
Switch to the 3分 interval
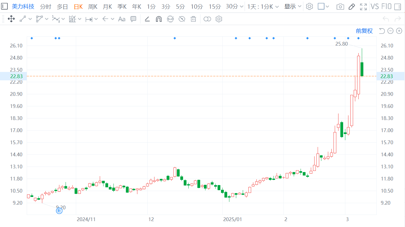[x=166, y=7]
